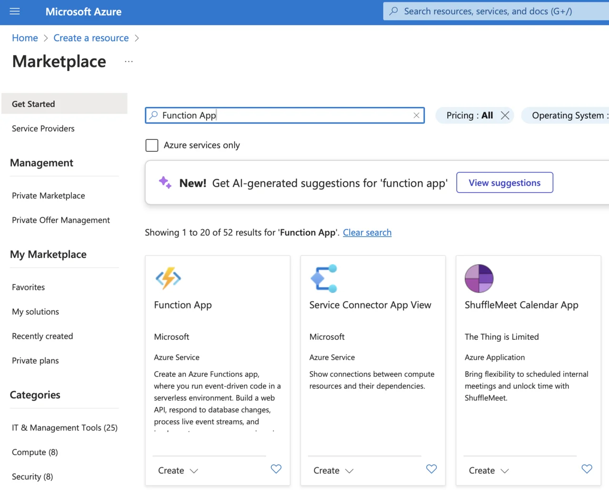Favorite the ShuffleMeet Calendar App heart
The image size is (609, 490).
587,469
